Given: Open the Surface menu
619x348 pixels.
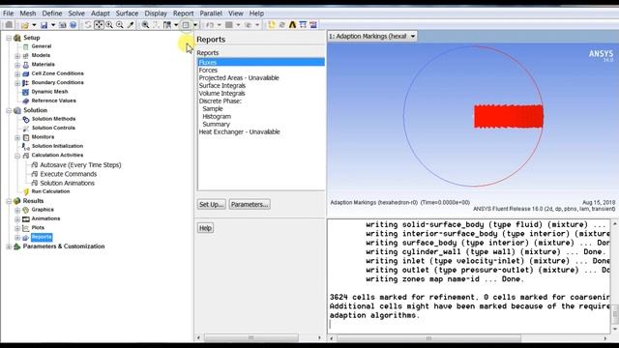Looking at the screenshot, I should tap(127, 14).
